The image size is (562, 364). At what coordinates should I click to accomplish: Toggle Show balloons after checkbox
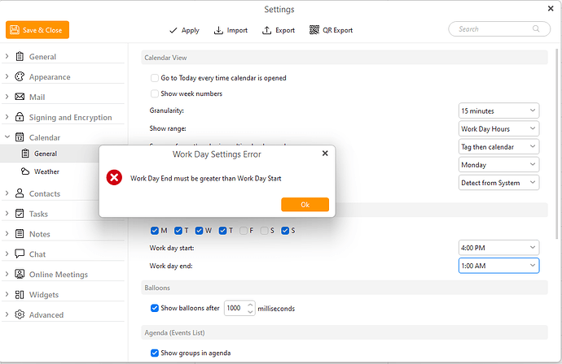point(155,308)
